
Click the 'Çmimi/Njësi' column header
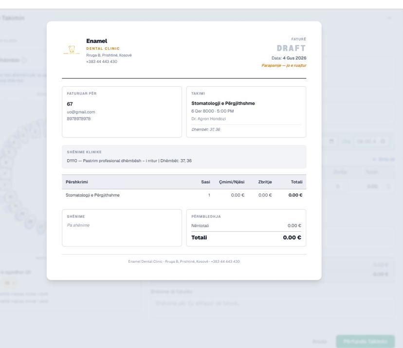point(232,182)
